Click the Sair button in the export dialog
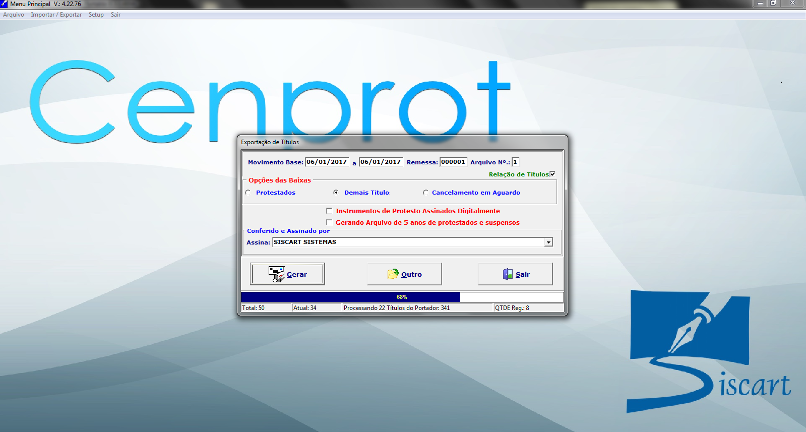Viewport: 806px width, 432px height. pos(515,274)
